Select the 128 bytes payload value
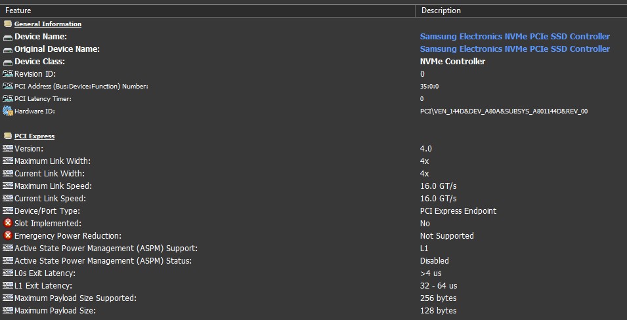This screenshot has height=320, width=627. pos(438,310)
